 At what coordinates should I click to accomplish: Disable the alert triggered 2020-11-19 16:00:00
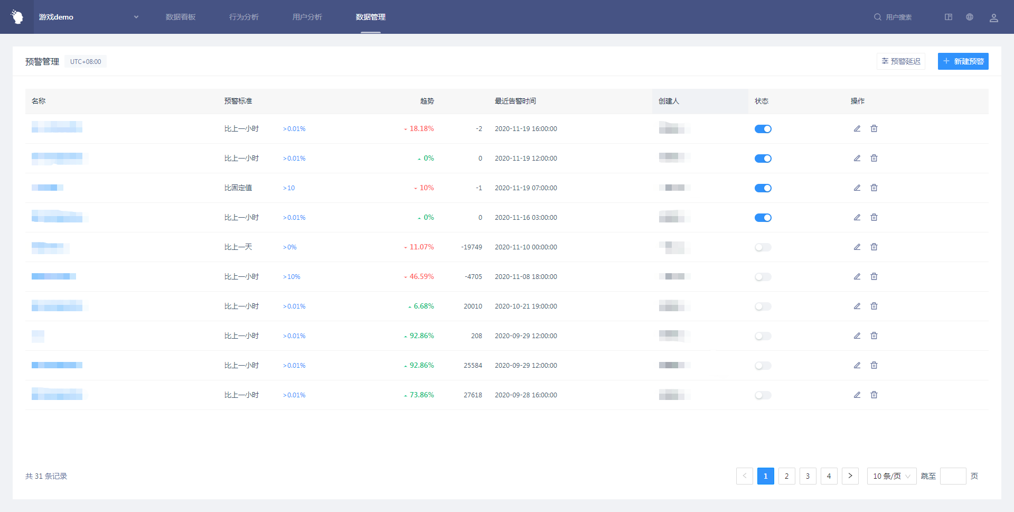763,129
